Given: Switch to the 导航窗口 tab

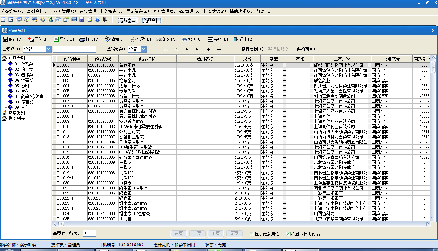Looking at the screenshot, I should point(128,20).
